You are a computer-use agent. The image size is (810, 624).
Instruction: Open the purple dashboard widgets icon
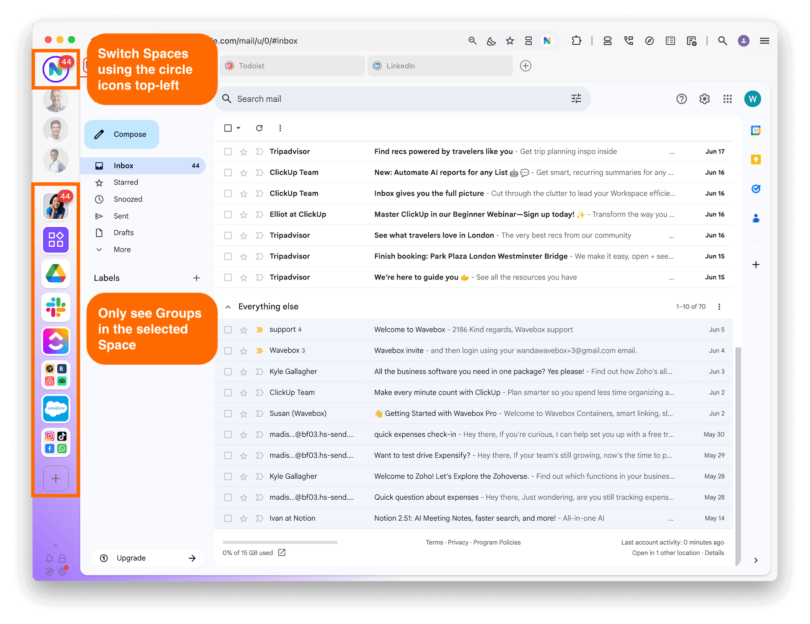pos(56,240)
